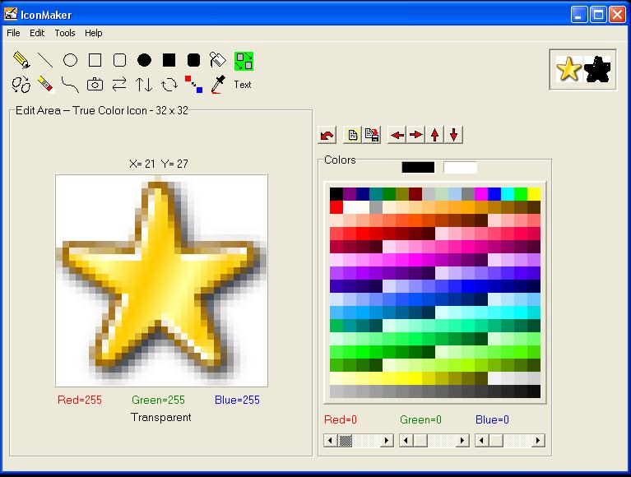Select the eyedropper color picker tool

click(x=218, y=85)
